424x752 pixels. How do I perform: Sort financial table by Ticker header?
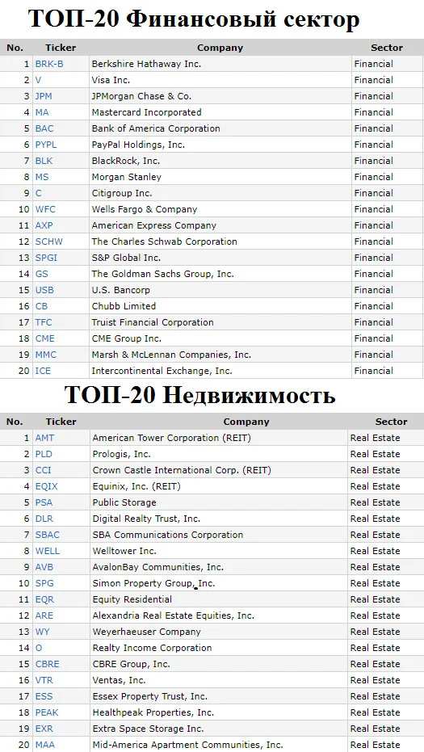(61, 48)
